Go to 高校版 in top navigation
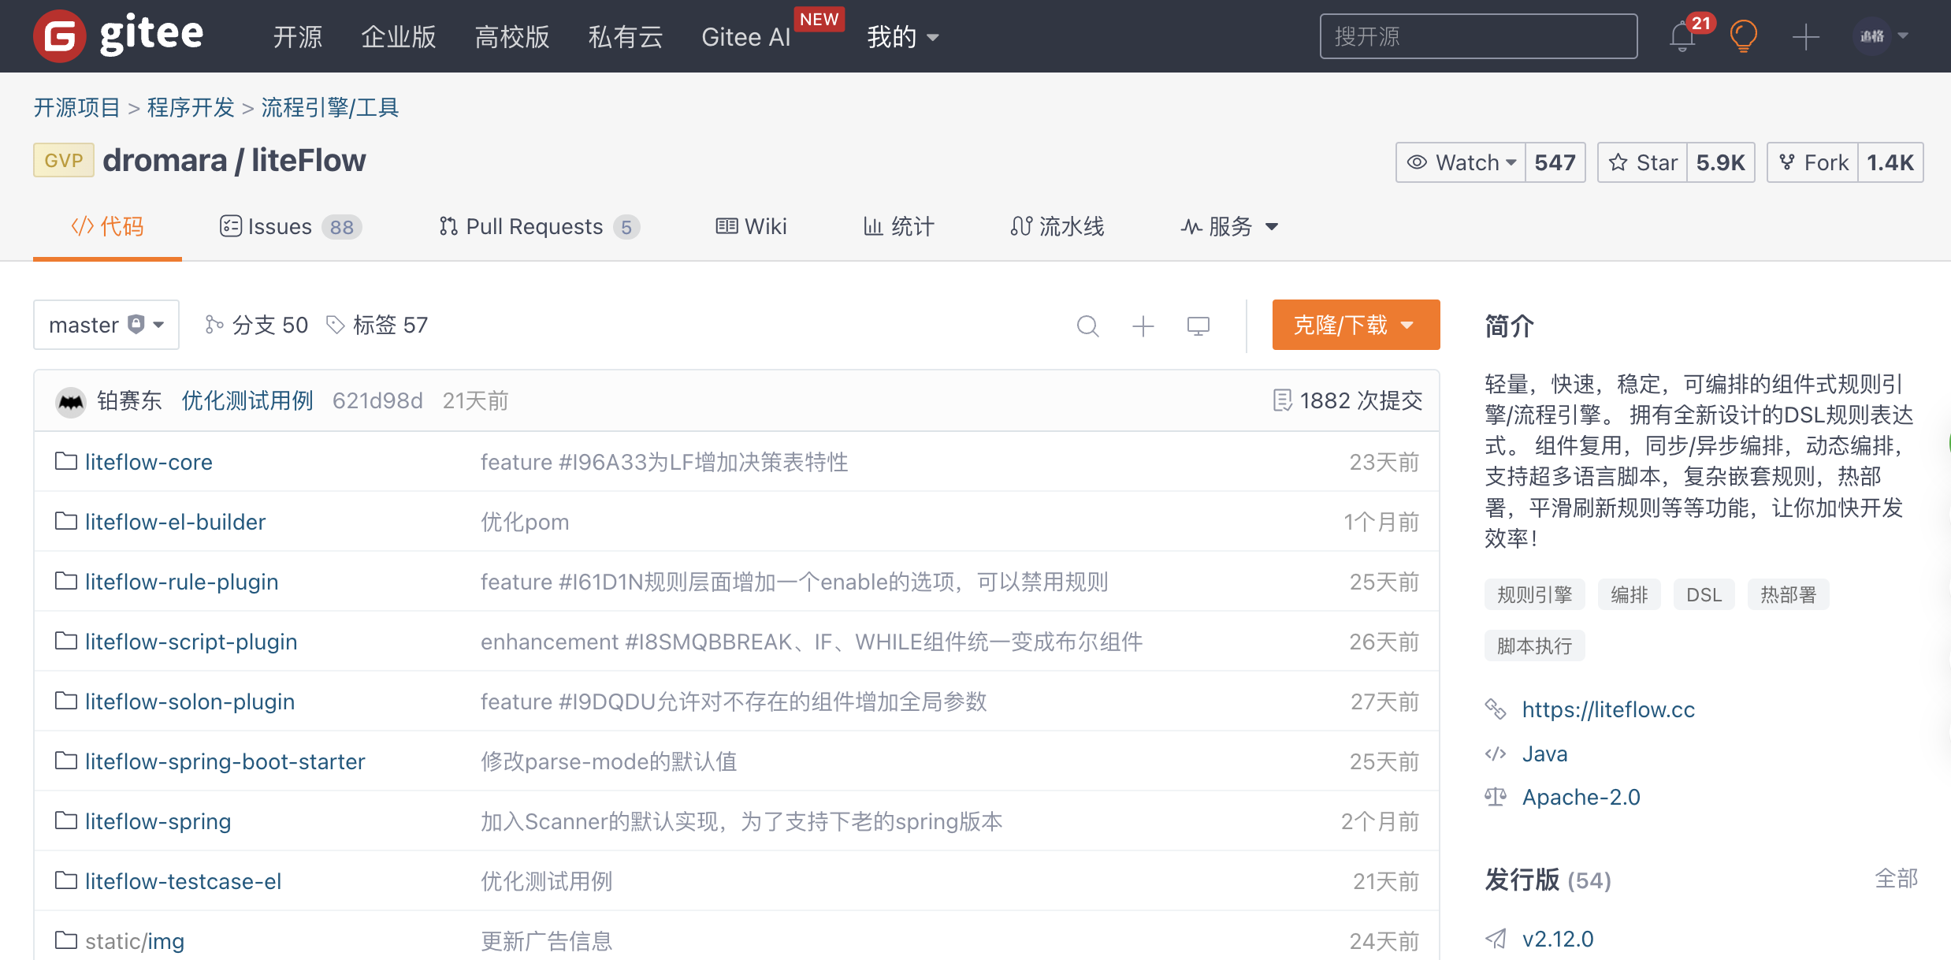The image size is (1951, 960). tap(512, 37)
